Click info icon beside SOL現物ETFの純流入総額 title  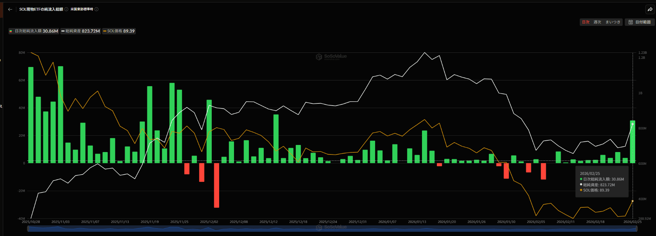[x=66, y=10]
